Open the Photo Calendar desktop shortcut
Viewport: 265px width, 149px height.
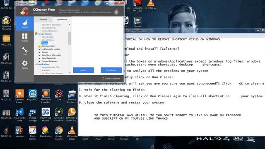pyautogui.click(x=33, y=133)
